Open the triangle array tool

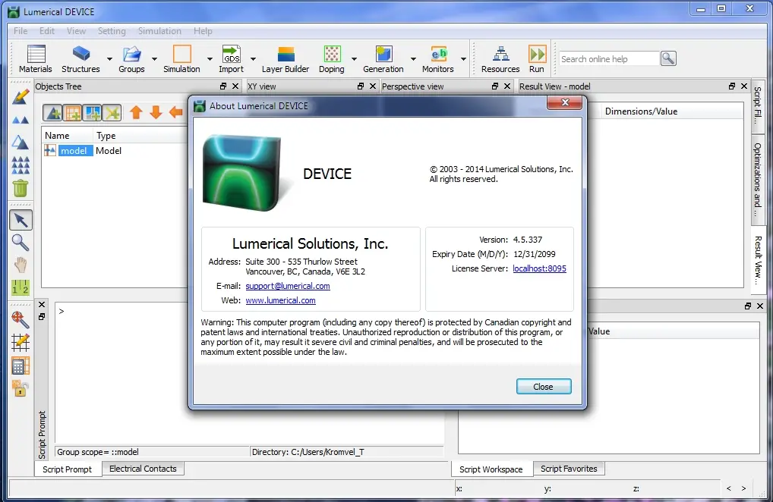pos(21,165)
